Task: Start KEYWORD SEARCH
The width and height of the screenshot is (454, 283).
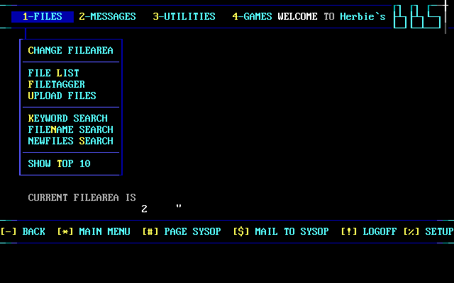Action: (x=68, y=118)
